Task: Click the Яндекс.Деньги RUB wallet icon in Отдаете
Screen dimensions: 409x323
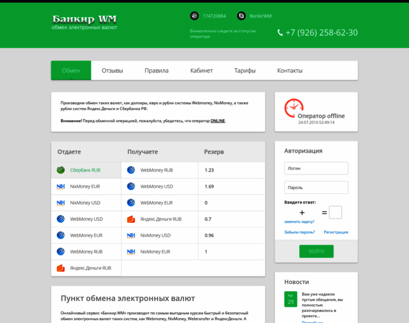Action: point(61,268)
